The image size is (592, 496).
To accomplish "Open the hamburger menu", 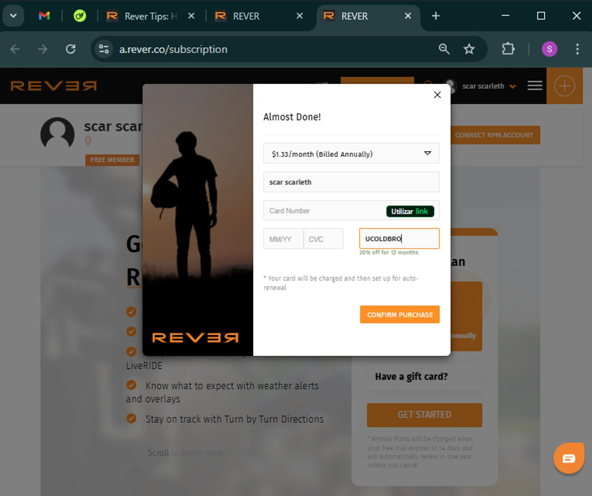I will (x=535, y=85).
